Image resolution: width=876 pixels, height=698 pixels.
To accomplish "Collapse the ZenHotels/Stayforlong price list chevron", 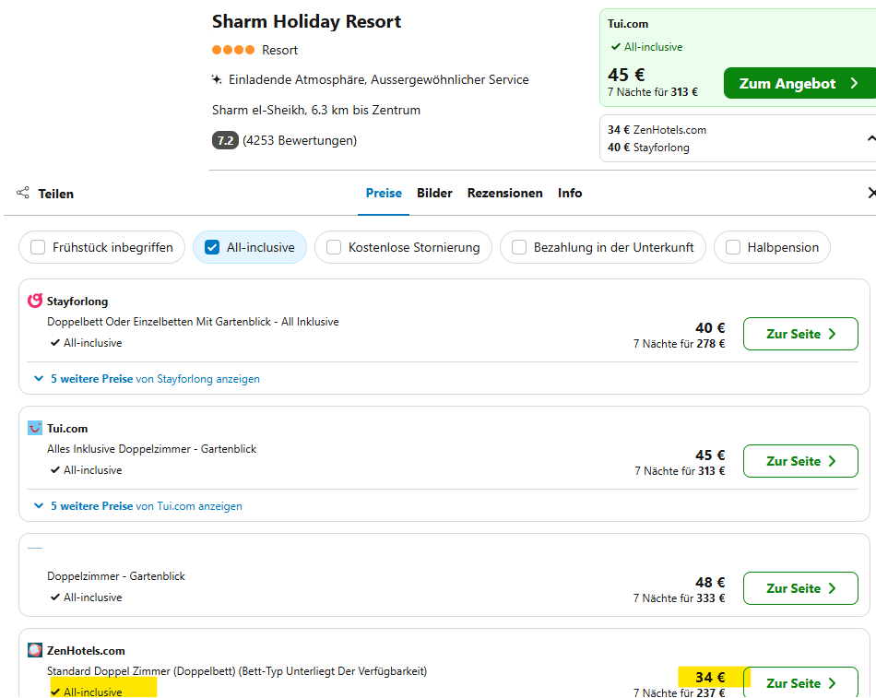I will tap(871, 138).
